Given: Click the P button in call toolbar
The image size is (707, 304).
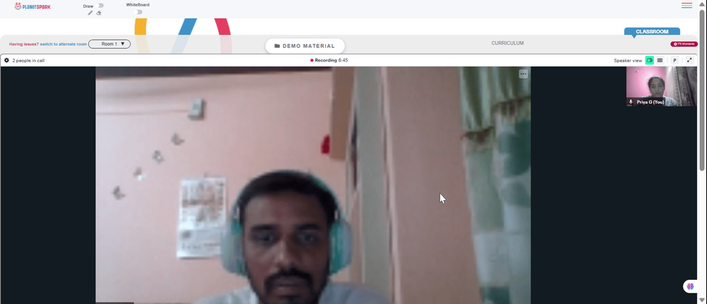Looking at the screenshot, I should tap(675, 60).
